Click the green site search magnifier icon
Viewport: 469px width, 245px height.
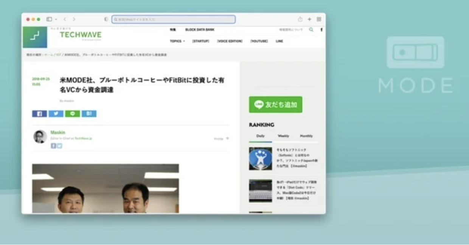tap(311, 29)
